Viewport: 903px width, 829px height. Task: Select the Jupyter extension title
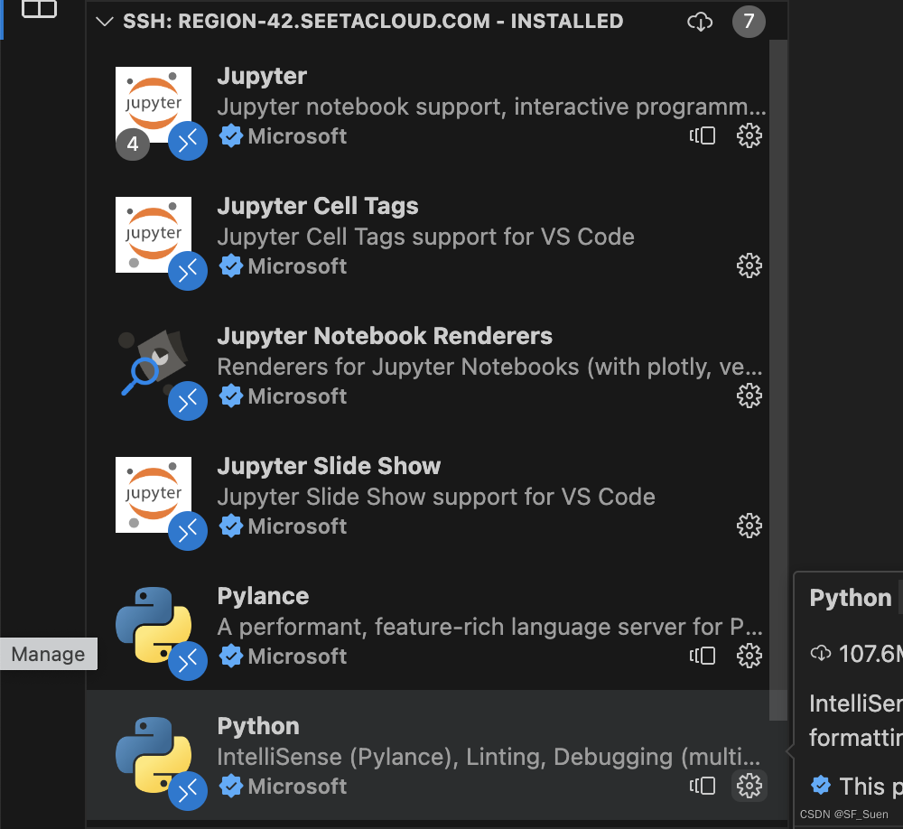click(x=262, y=76)
